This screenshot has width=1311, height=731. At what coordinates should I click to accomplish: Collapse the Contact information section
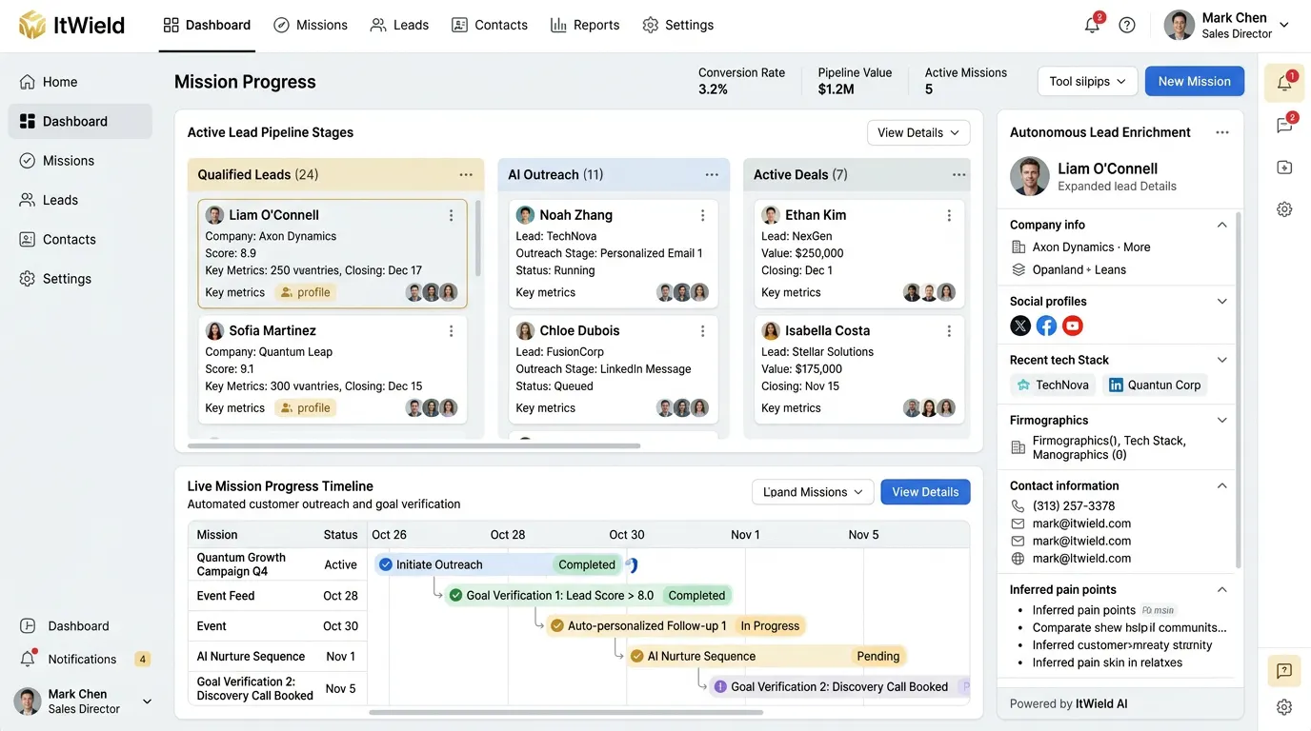coord(1222,485)
